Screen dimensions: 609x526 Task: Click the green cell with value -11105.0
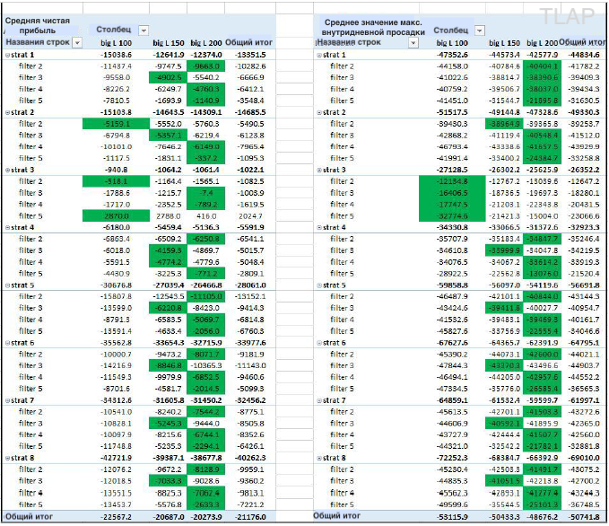tap(206, 296)
